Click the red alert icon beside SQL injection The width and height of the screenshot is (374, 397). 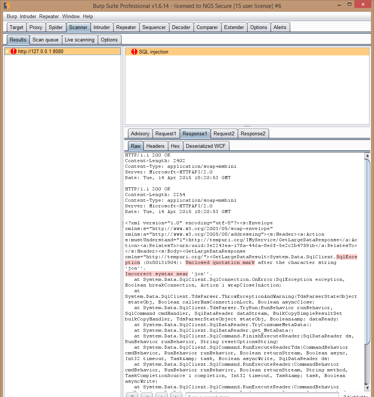click(134, 52)
